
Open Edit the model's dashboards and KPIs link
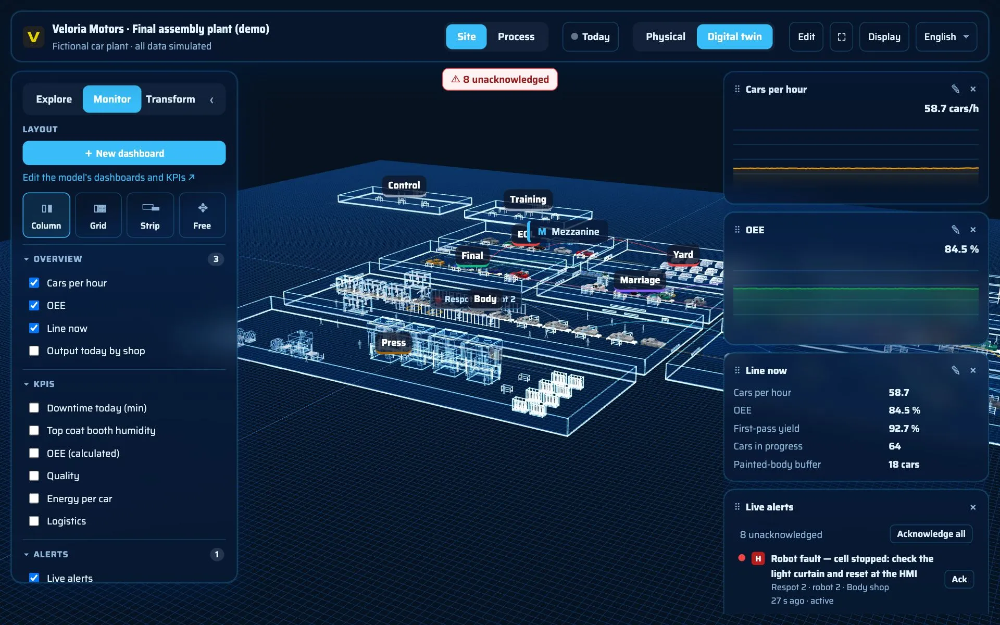[109, 178]
